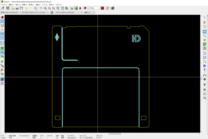Toggle design rule checking off in left toolbar
The height and width of the screenshot is (139, 208).
(2, 17)
